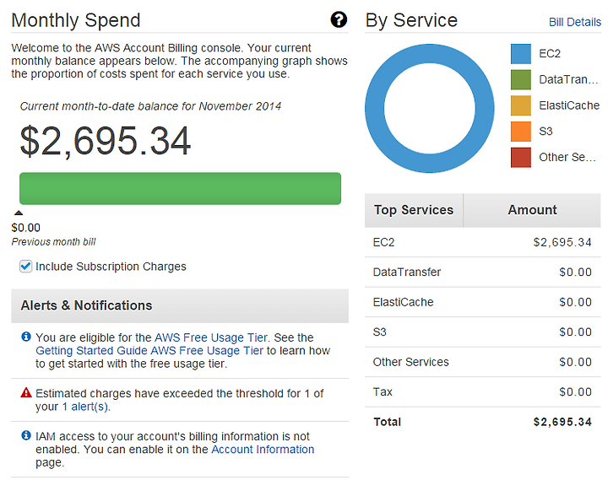
Task: Click the EC2 blue legend swatch
Action: 521,54
